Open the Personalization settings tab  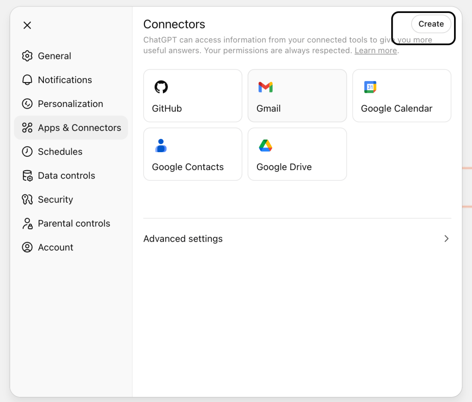tap(70, 104)
